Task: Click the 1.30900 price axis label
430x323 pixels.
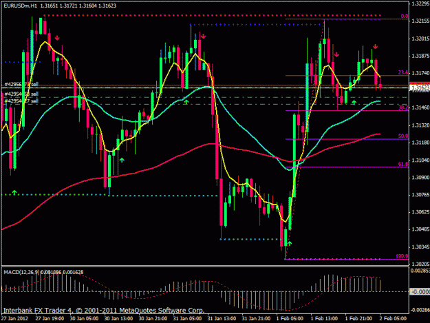Action: tap(420, 178)
